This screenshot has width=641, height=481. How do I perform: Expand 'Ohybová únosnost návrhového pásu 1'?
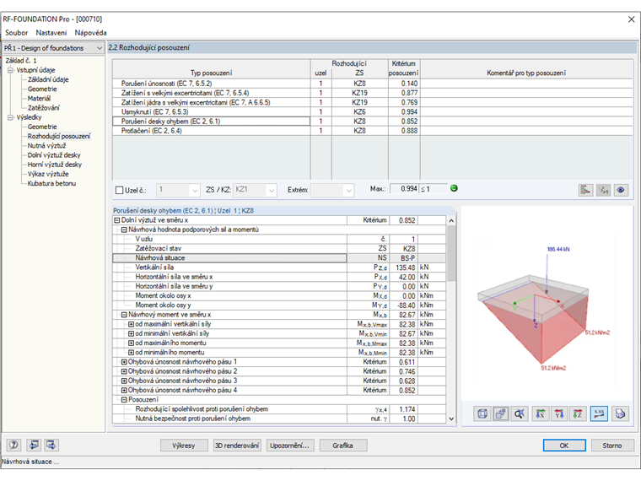(124, 361)
